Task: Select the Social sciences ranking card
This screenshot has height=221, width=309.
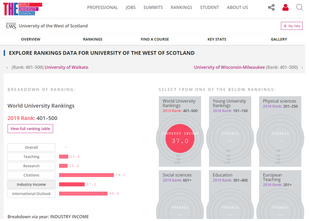Action: click(180, 194)
